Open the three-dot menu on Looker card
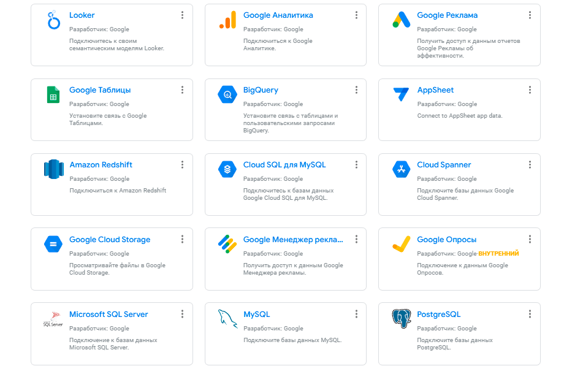The width and height of the screenshot is (564, 366). [x=182, y=15]
